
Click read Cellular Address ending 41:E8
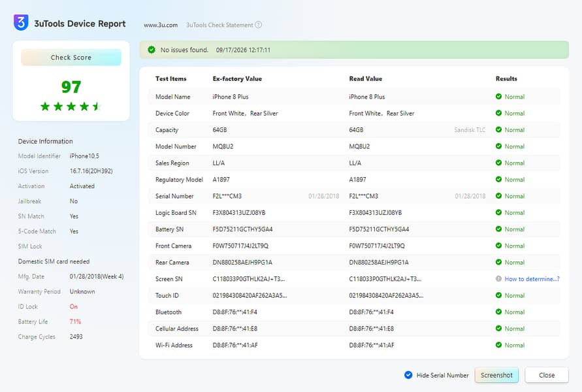(x=371, y=329)
